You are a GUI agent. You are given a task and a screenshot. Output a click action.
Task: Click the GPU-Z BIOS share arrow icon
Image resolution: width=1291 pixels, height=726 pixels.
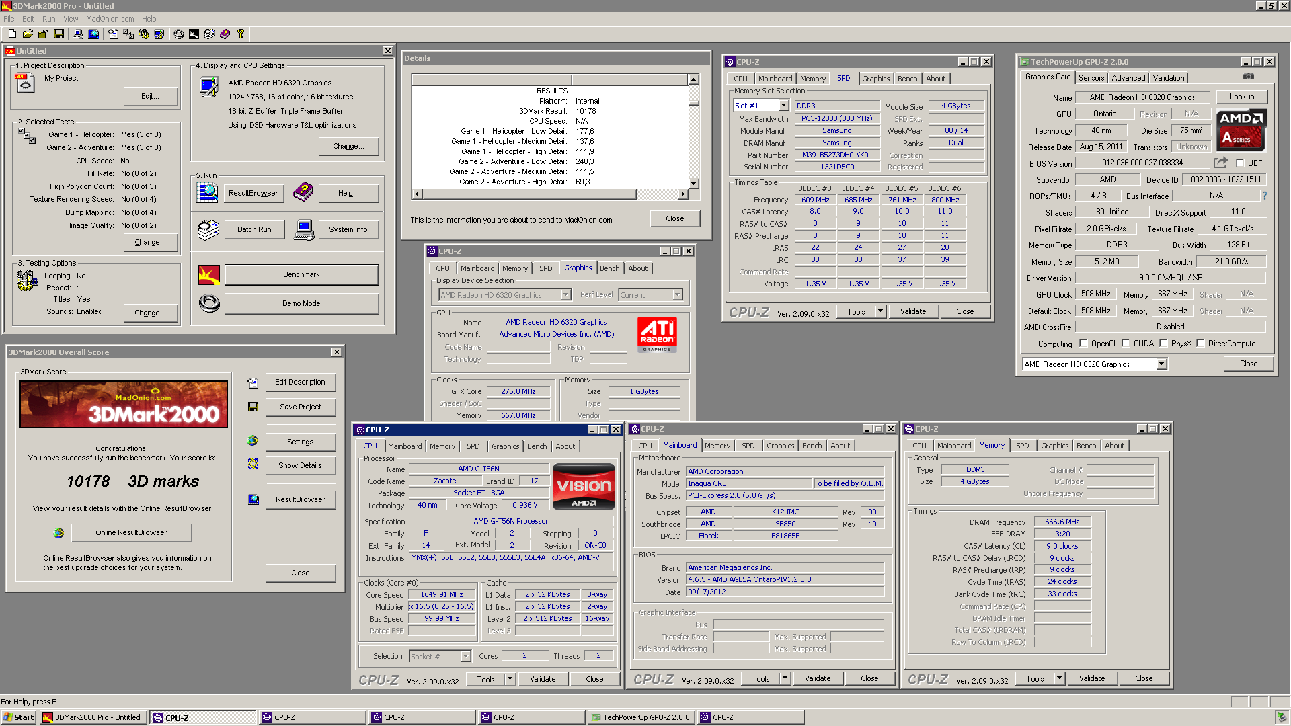click(1220, 163)
